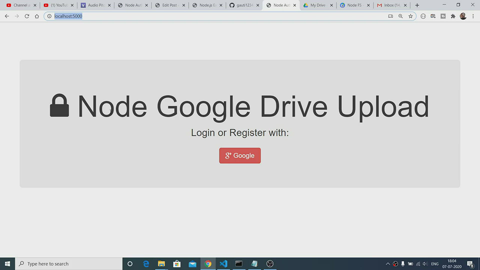The width and height of the screenshot is (480, 270).
Task: View site information for localhost
Action: point(49,16)
